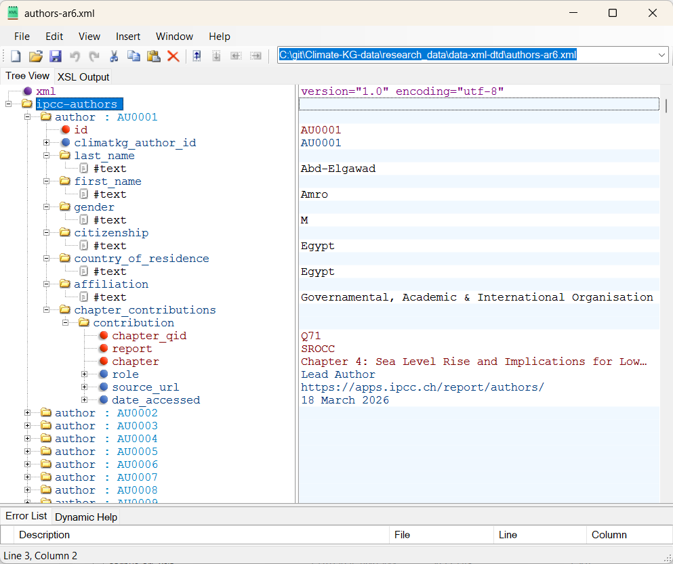
Task: Click the value 'Abd-Elgawad'
Action: (x=338, y=168)
